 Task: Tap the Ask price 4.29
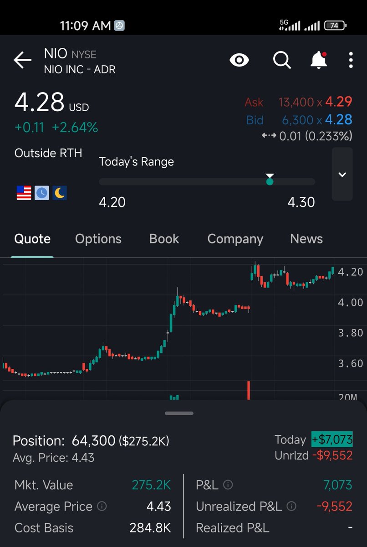click(x=339, y=102)
